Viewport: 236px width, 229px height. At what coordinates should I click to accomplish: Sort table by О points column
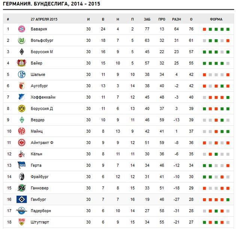point(191,19)
